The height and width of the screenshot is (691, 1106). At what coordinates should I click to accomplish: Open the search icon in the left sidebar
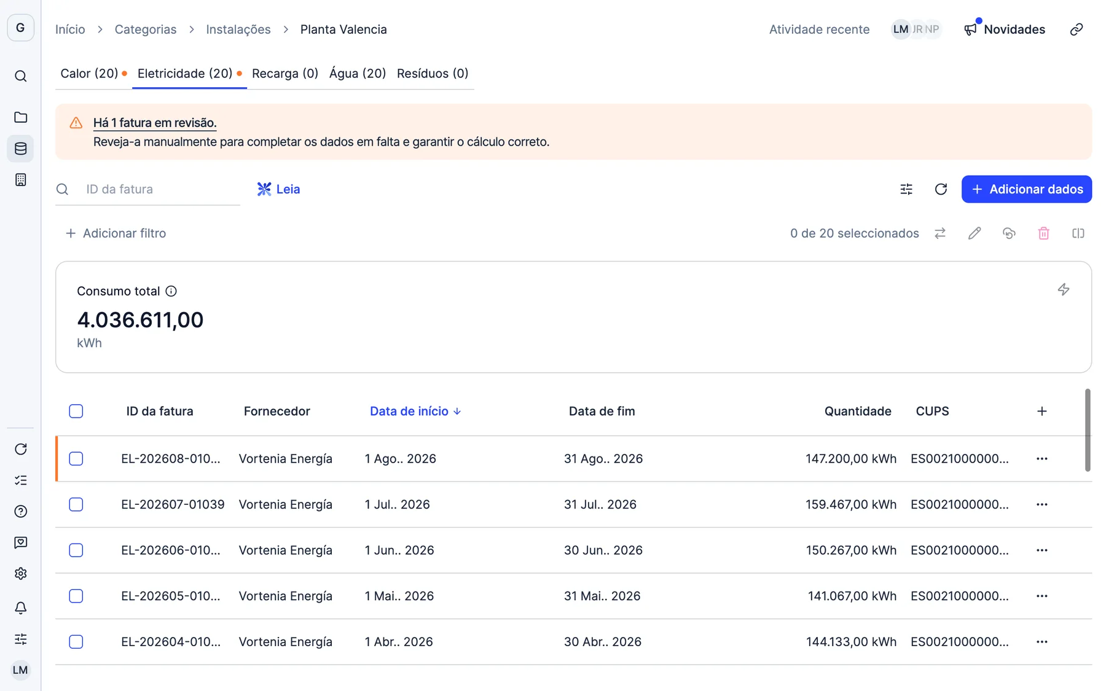(20, 76)
